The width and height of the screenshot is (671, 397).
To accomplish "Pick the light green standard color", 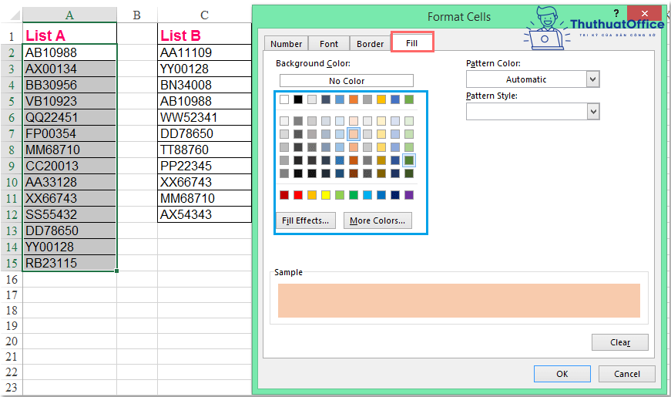I will pyautogui.click(x=340, y=195).
